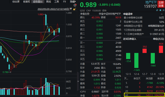The width and height of the screenshot is (165, 97).
Task: Select 卖二 price 0.990
Action: coord(100,34)
